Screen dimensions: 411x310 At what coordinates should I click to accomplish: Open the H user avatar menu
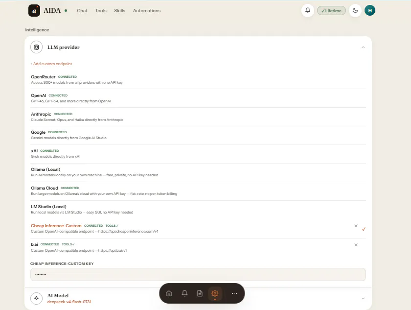370,10
